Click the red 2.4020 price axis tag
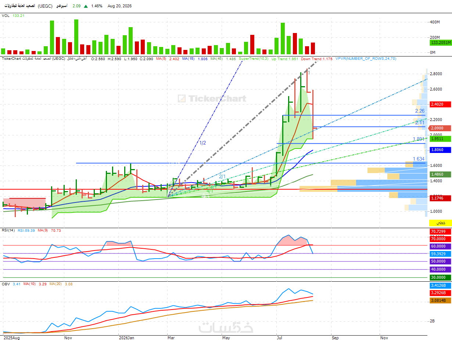The width and height of the screenshot is (452, 340). tap(440, 105)
